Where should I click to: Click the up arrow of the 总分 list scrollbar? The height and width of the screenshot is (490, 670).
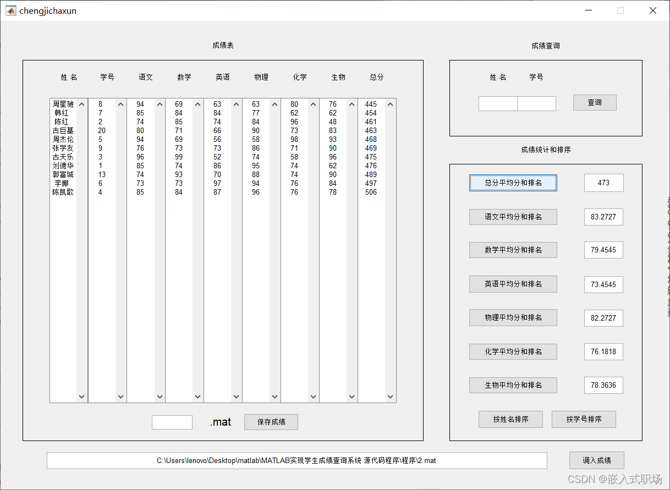[390, 103]
